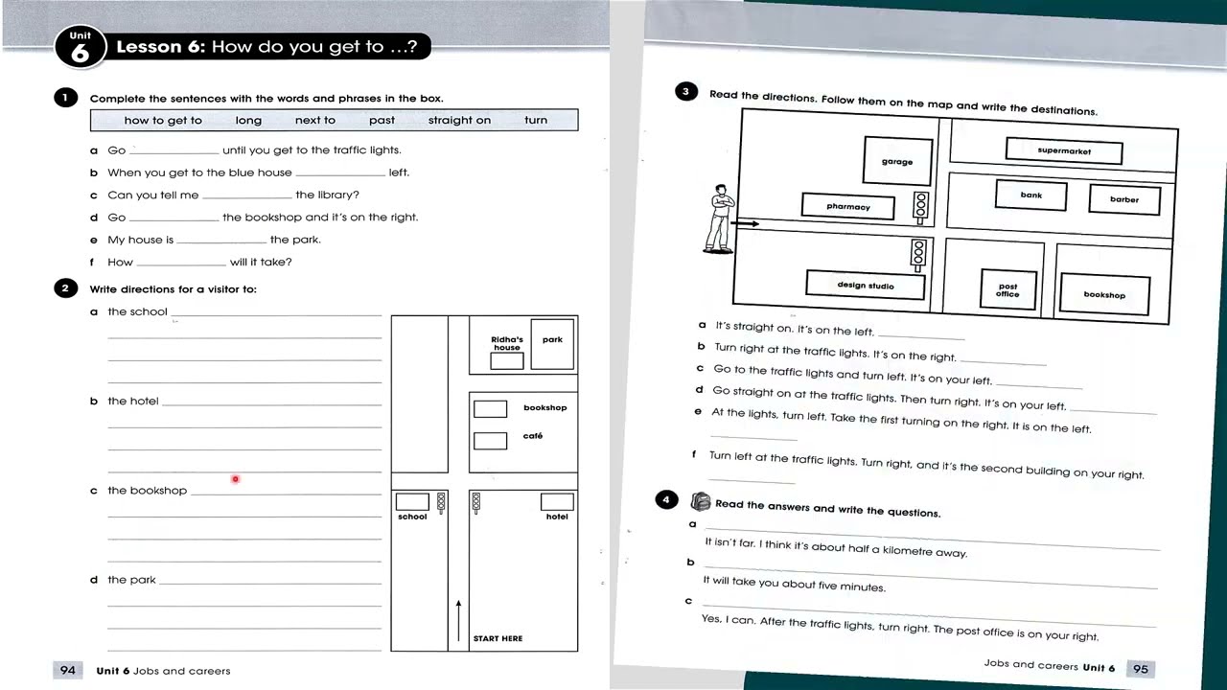Click the "pharmacy" building on the map

(x=848, y=206)
